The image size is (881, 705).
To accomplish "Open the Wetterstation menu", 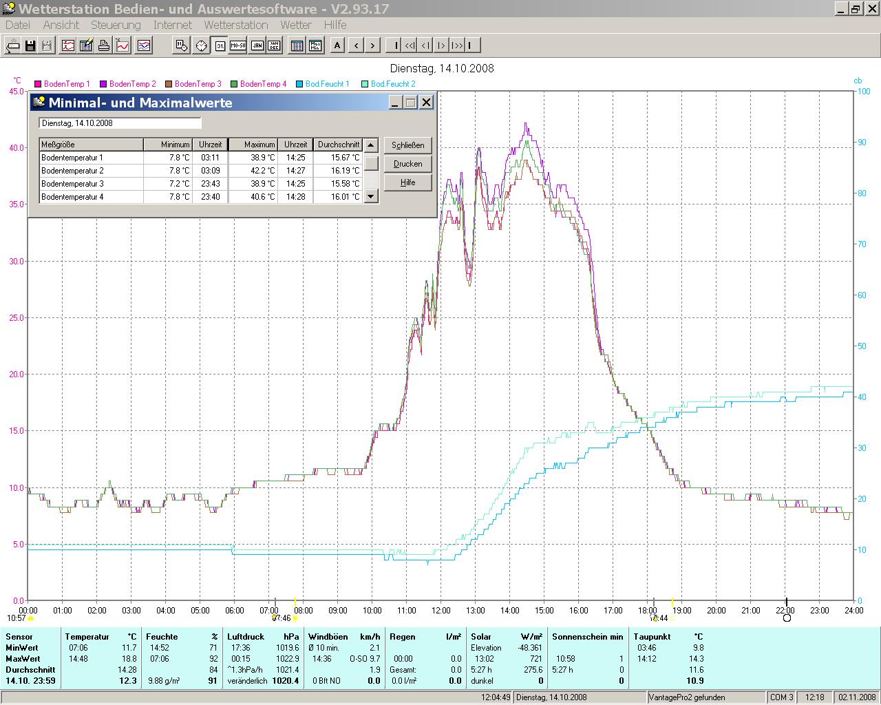I will (235, 25).
